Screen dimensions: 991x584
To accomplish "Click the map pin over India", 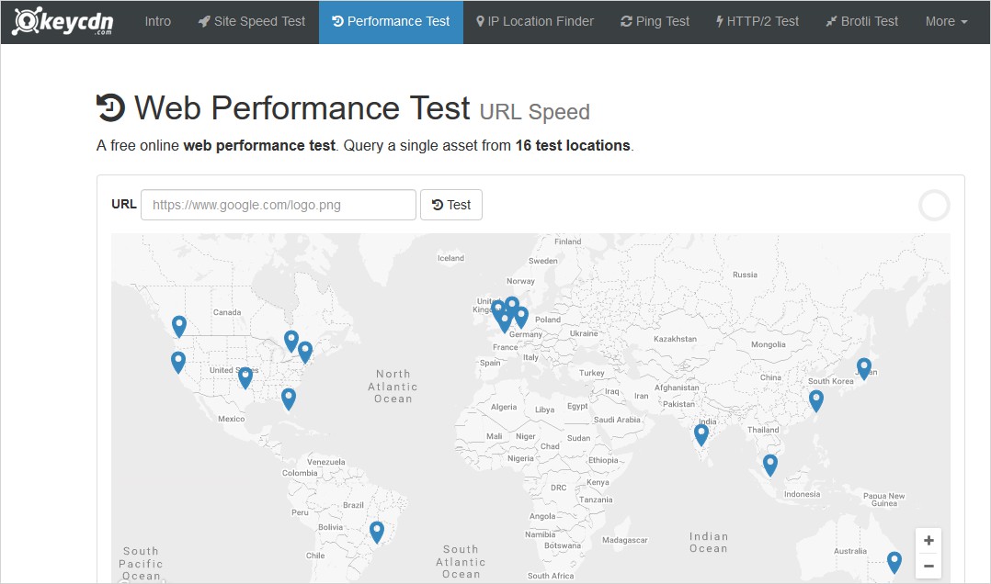I will coord(701,433).
